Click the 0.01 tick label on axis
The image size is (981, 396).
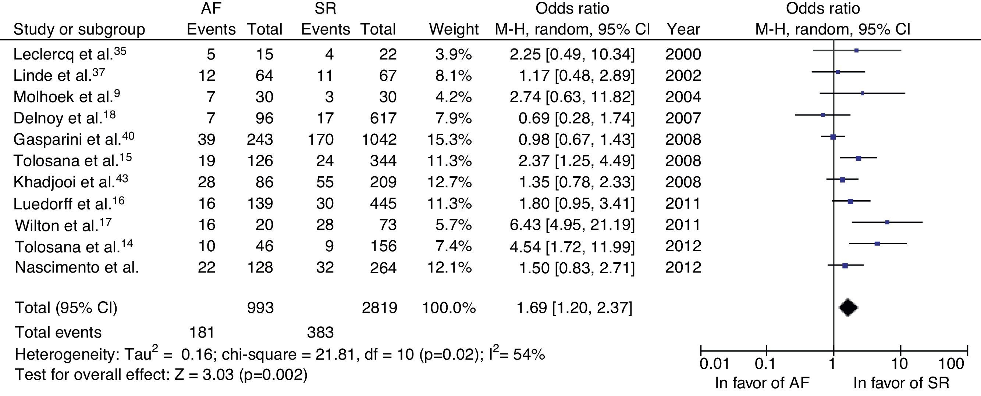[x=714, y=364]
